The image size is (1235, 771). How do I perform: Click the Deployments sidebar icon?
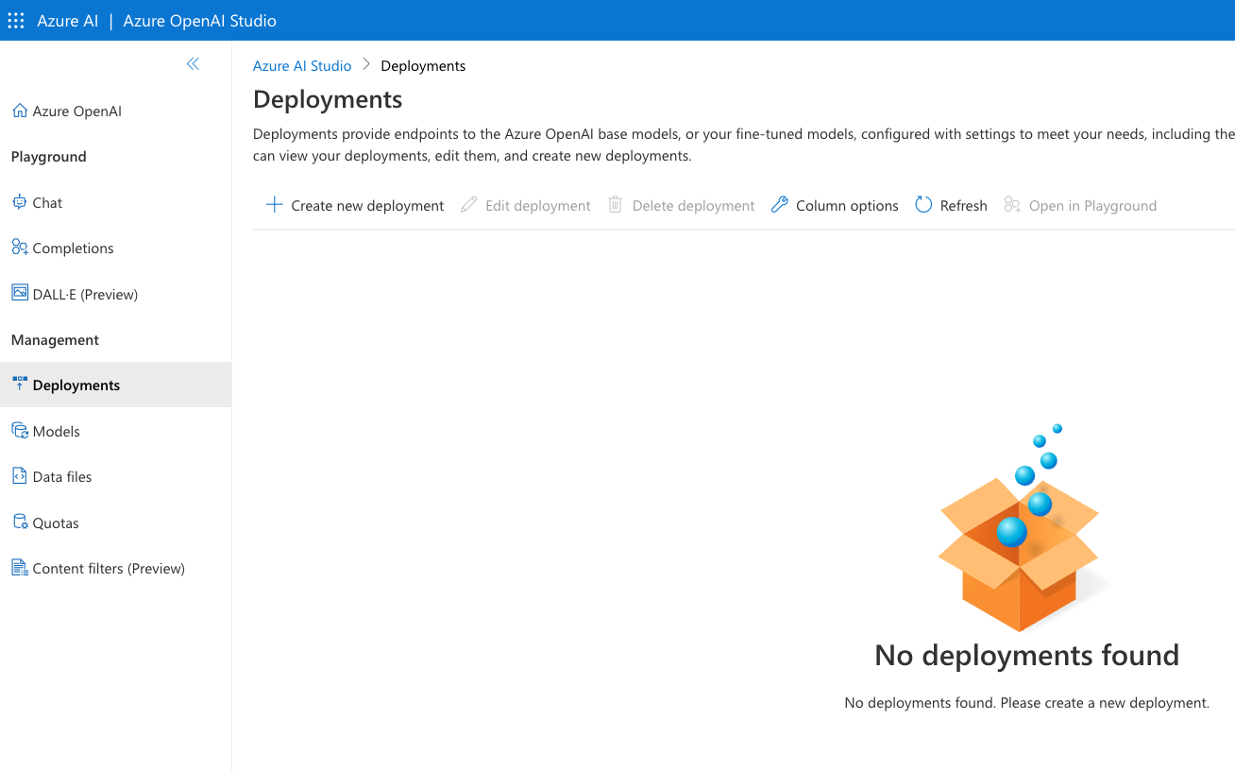click(x=20, y=385)
